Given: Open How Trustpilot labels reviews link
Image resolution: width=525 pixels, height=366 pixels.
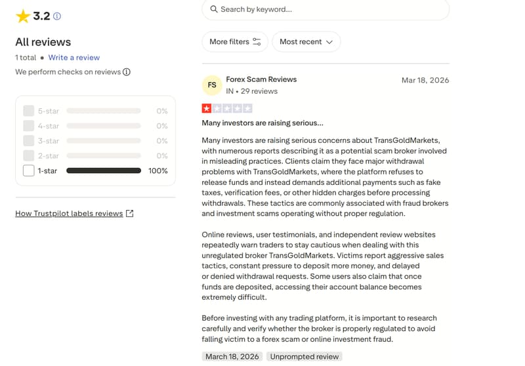Looking at the screenshot, I should tap(69, 213).
